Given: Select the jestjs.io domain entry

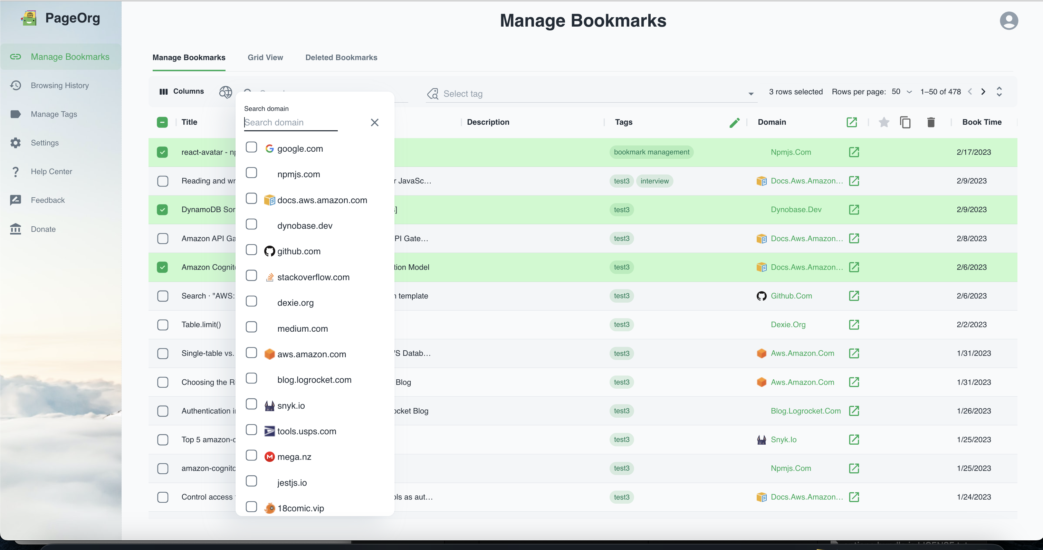Looking at the screenshot, I should pyautogui.click(x=292, y=483).
